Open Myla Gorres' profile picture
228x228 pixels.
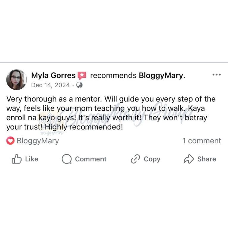click(x=16, y=80)
